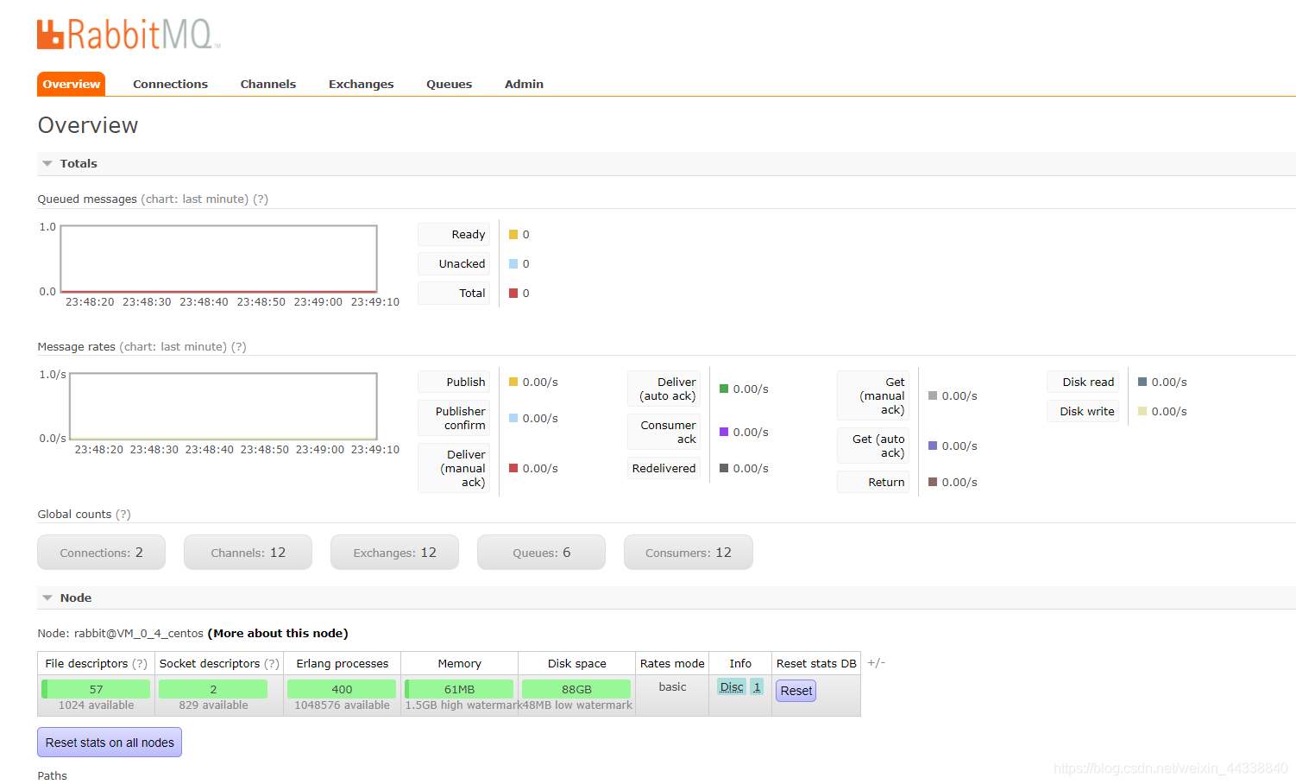The width and height of the screenshot is (1296, 784).
Task: Click the Reset stats DB column header
Action: click(x=816, y=663)
